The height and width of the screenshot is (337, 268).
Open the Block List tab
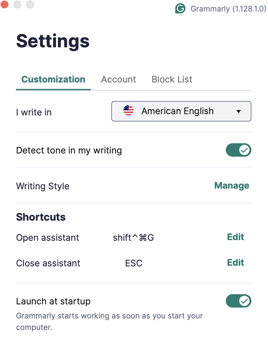pos(172,79)
